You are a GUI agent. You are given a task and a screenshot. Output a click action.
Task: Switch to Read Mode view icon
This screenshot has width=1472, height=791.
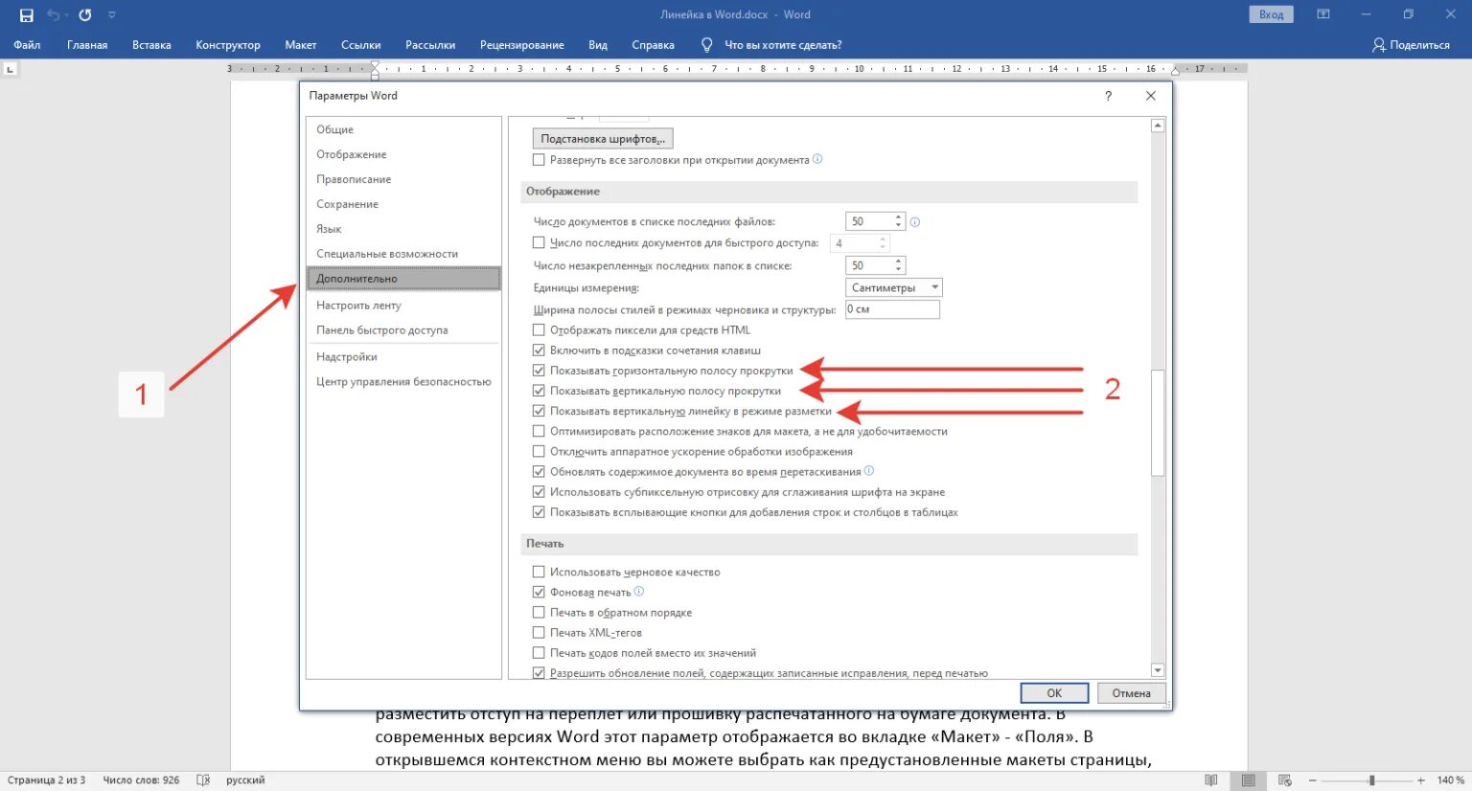[x=1211, y=780]
